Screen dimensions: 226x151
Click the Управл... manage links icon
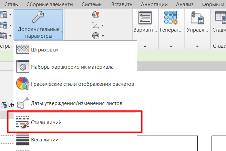click(197, 18)
